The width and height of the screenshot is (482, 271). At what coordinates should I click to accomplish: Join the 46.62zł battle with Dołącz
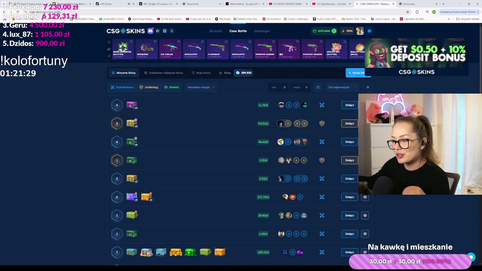(349, 142)
